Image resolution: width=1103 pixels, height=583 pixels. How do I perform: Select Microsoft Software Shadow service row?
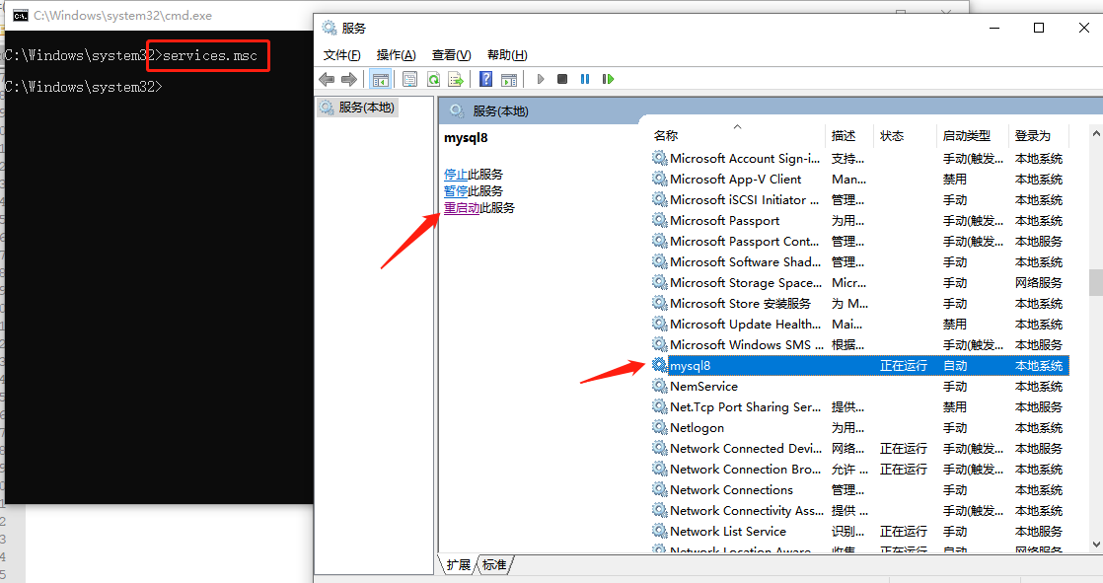(x=859, y=261)
